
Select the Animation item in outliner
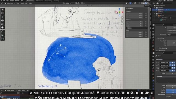(x=165, y=18)
